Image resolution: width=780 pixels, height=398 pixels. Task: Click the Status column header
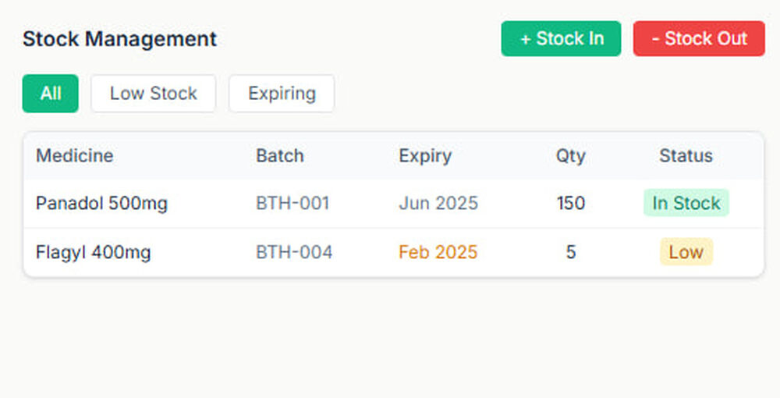pyautogui.click(x=686, y=155)
